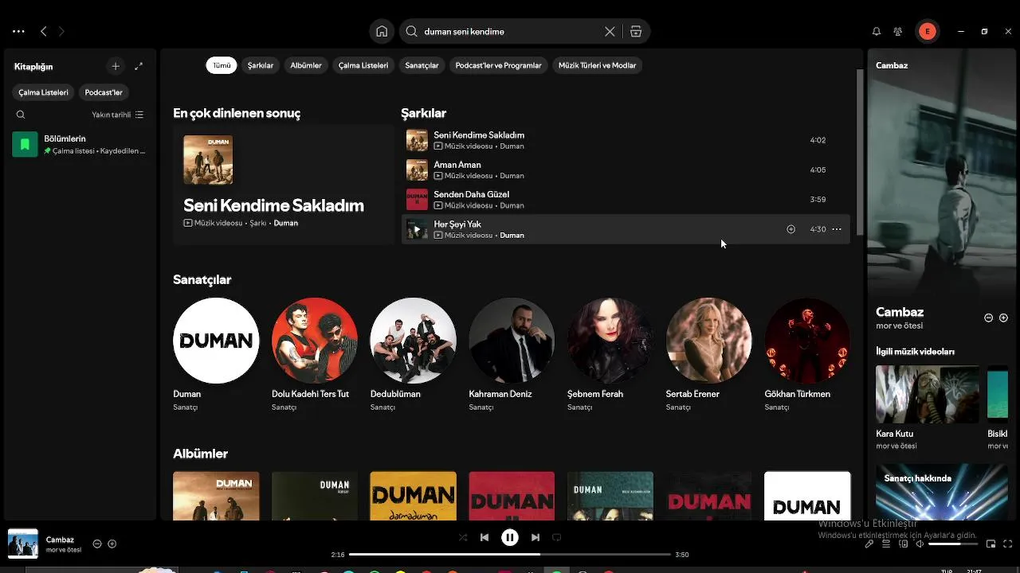Open the Yakın tarihli sort dropdown
Image resolution: width=1020 pixels, height=573 pixels.
(117, 115)
